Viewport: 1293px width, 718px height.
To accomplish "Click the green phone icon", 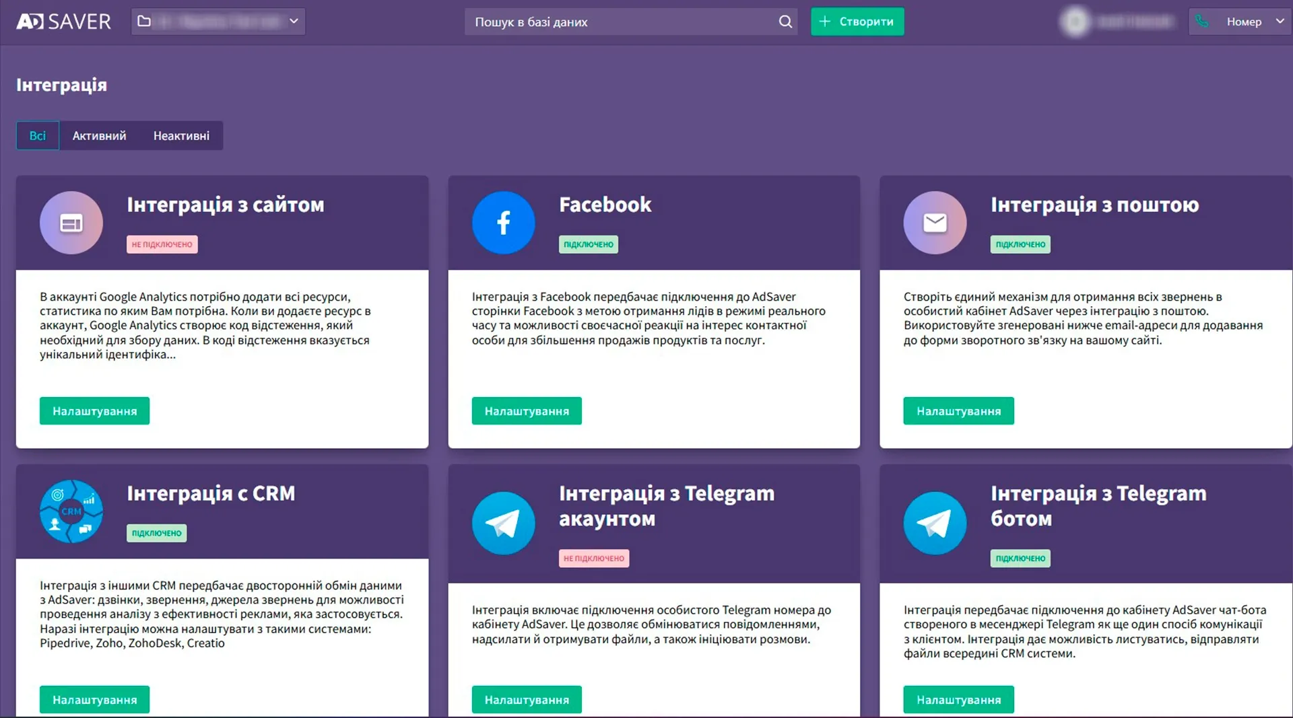I will [1202, 22].
